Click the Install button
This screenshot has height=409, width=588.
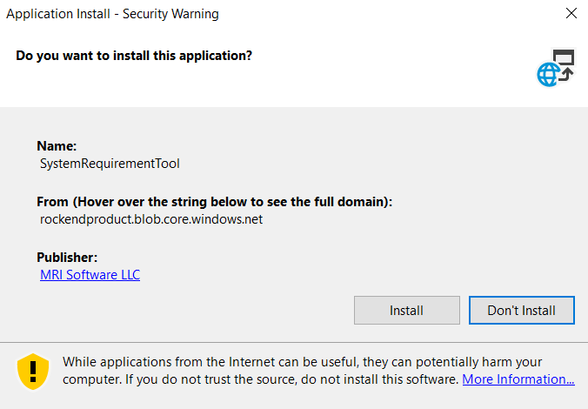click(406, 310)
